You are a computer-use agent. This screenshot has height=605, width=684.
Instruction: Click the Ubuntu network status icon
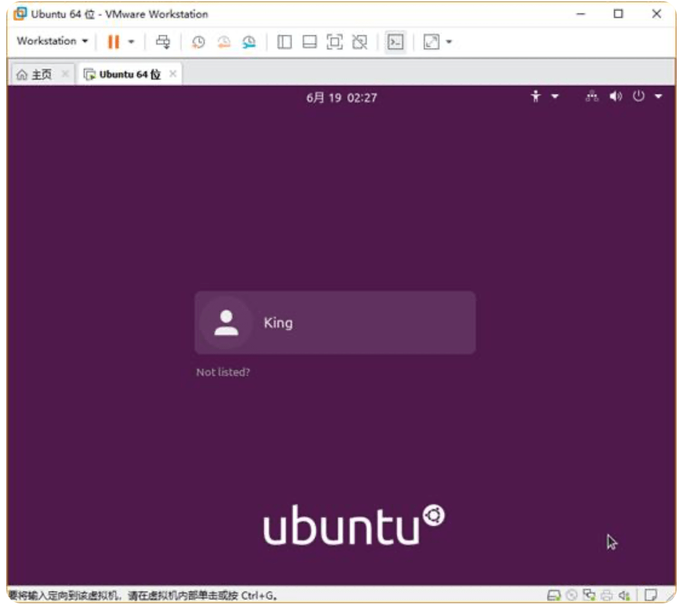592,96
